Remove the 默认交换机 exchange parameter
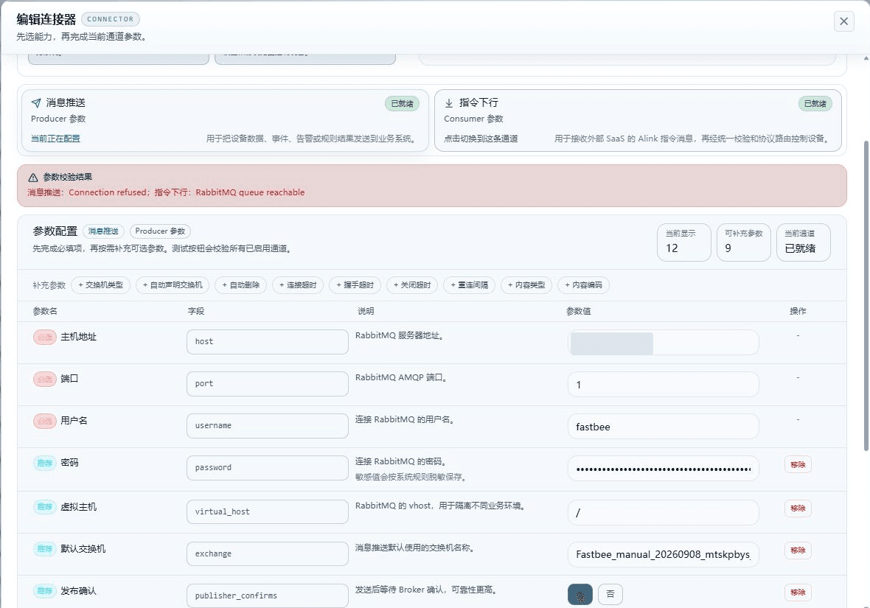The width and height of the screenshot is (870, 608). coord(798,551)
